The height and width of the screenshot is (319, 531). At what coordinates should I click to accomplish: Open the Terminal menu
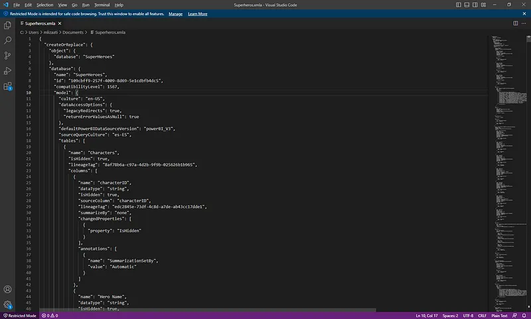pos(102,5)
